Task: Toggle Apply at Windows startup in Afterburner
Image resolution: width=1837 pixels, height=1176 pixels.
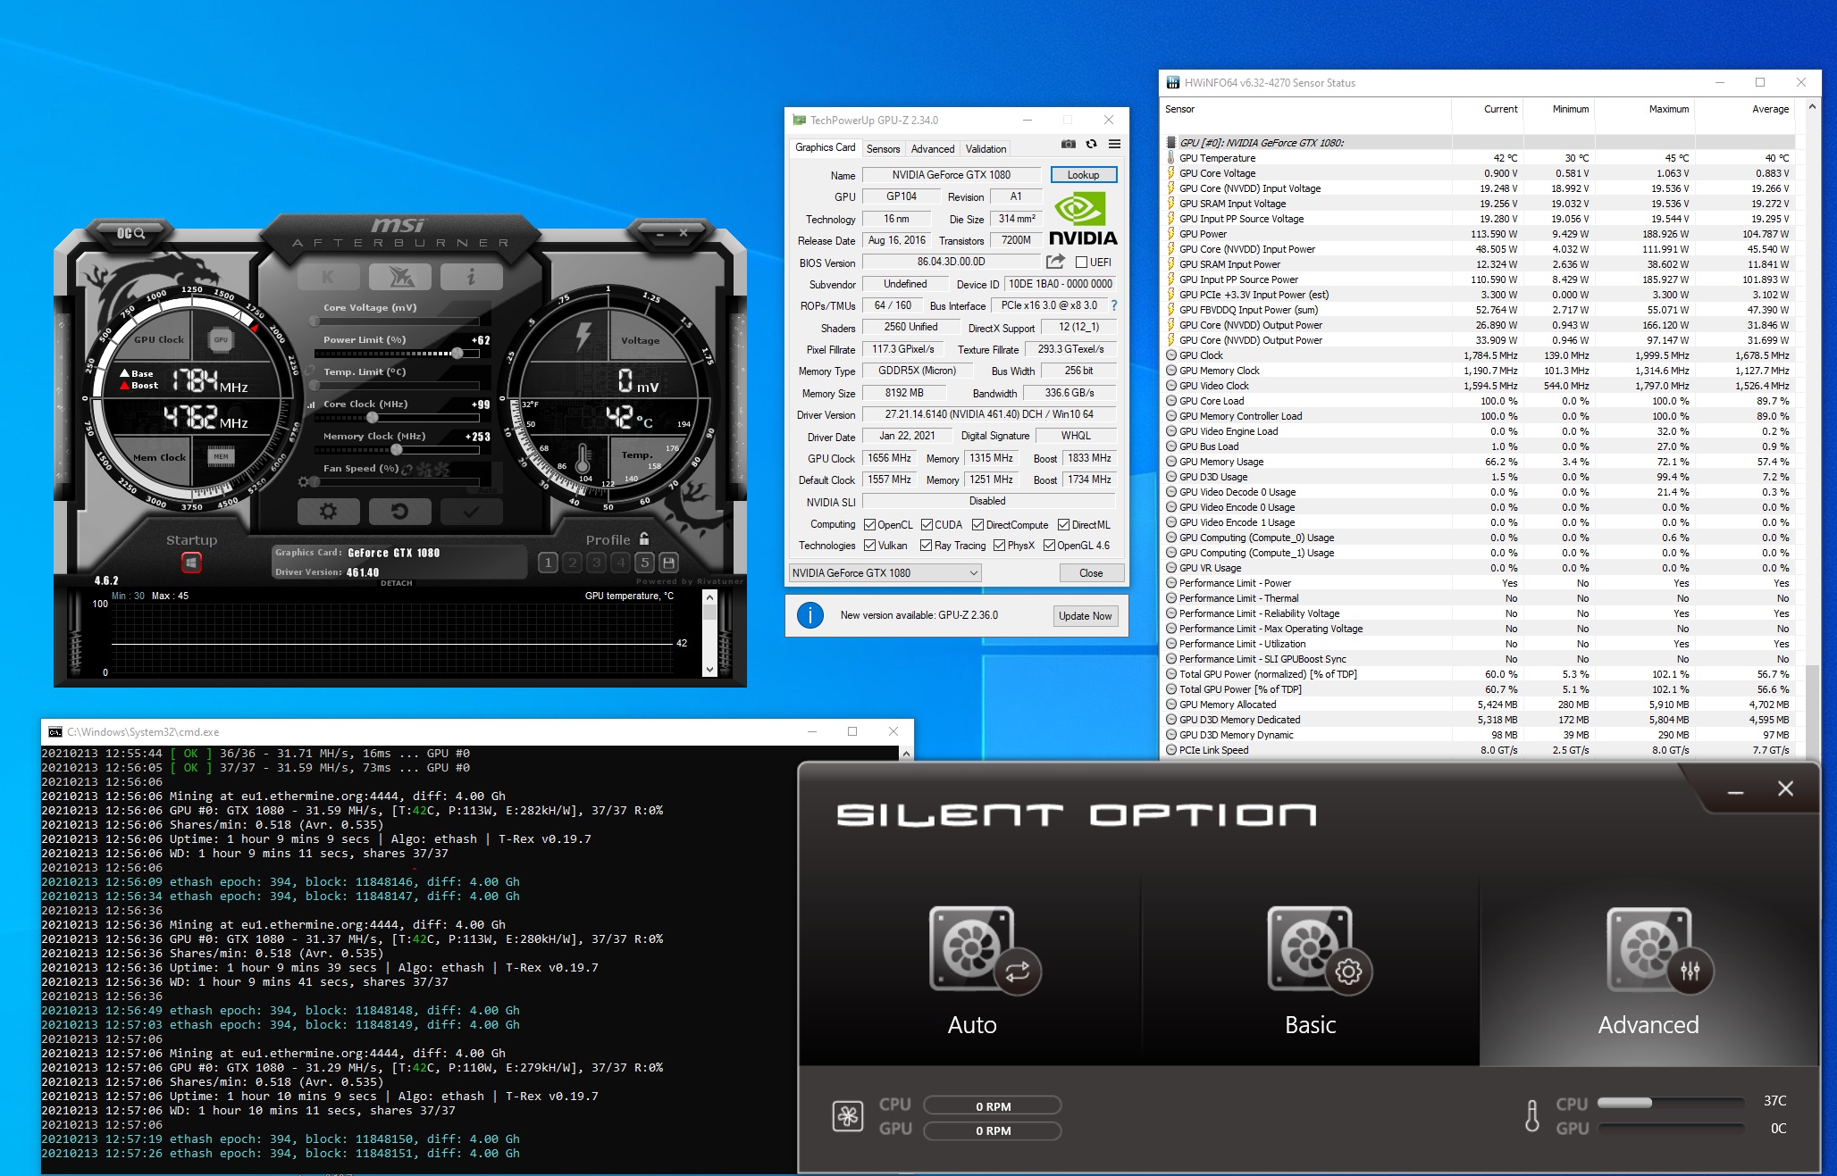Action: pos(191,563)
